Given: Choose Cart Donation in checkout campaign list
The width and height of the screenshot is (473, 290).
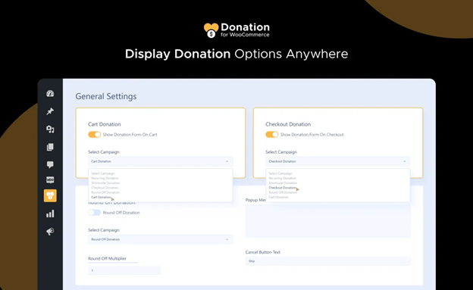Looking at the screenshot, I should 278,197.
